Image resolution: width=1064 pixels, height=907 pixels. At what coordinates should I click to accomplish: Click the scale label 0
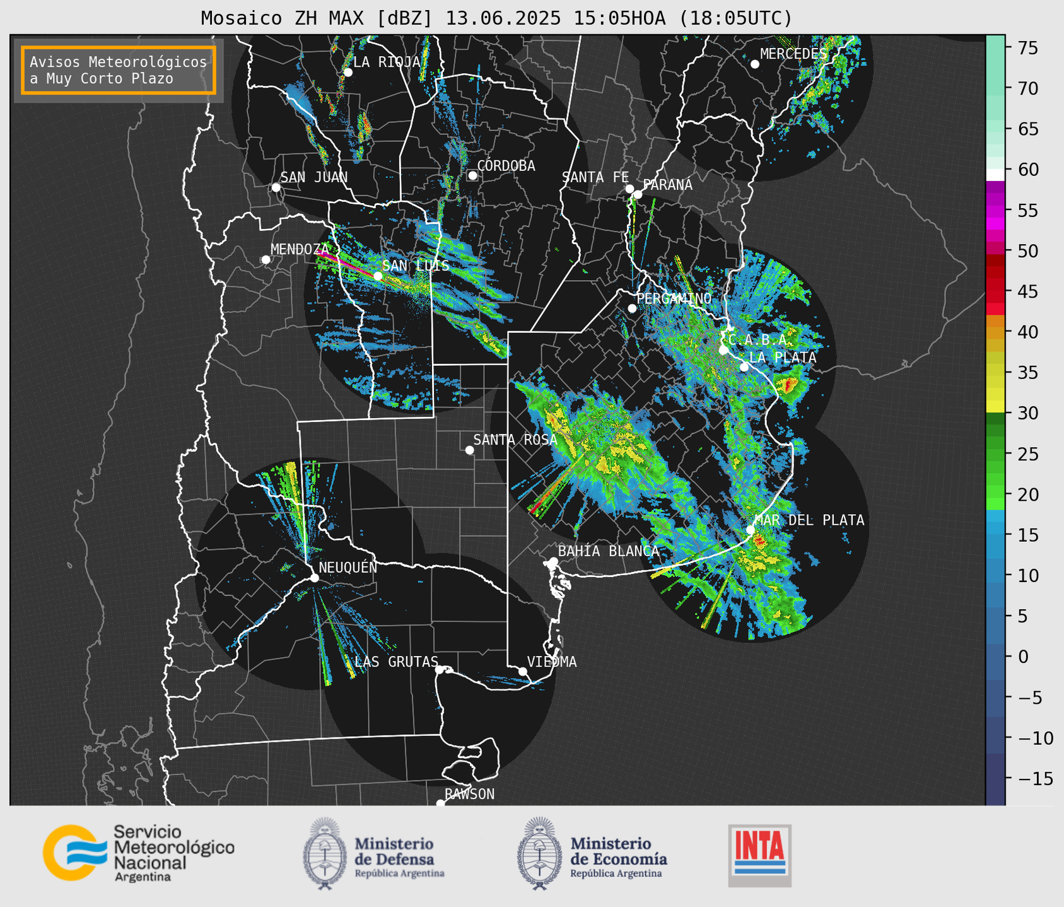[x=1022, y=657]
